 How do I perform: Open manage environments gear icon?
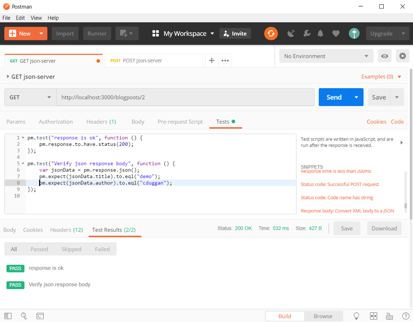[402, 56]
